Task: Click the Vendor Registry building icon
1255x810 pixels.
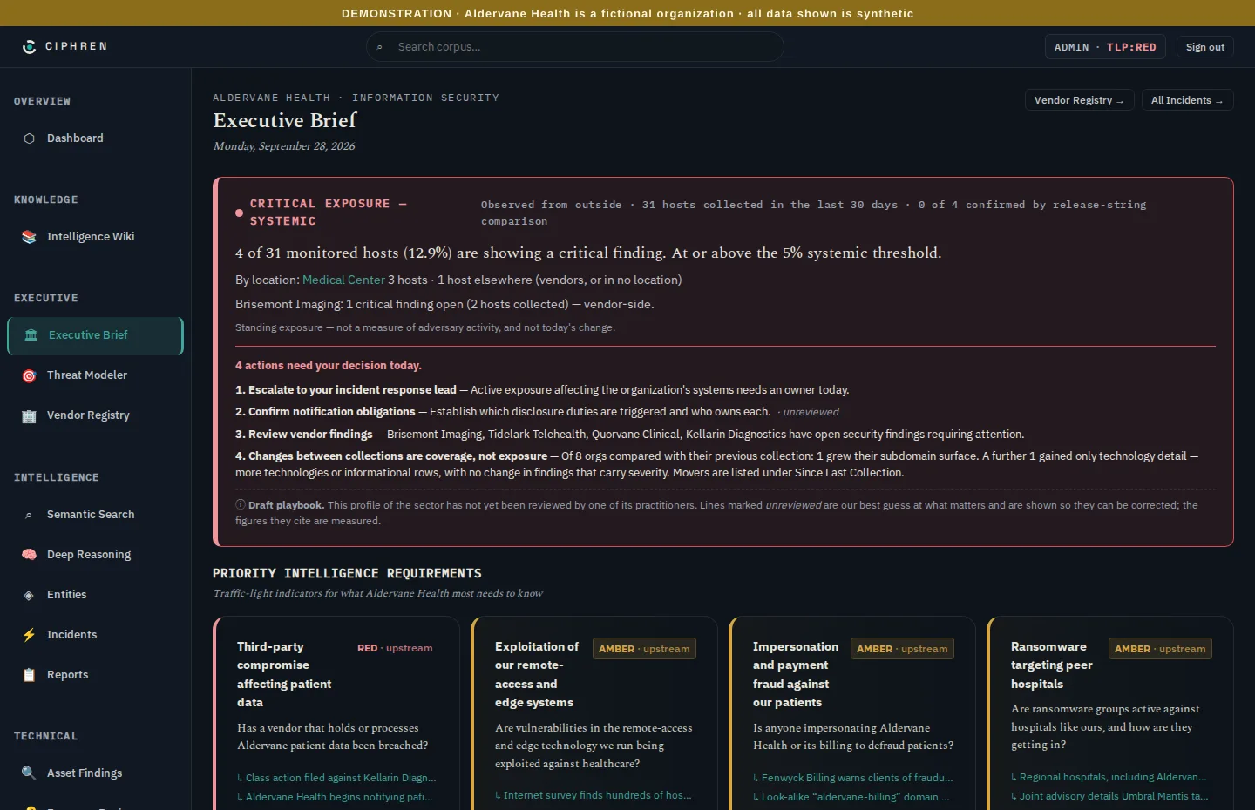Action: [x=30, y=415]
